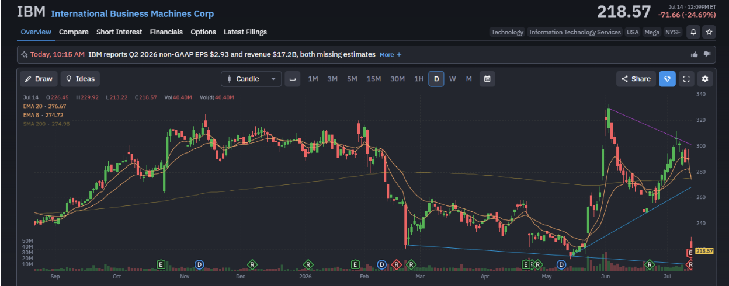
Task: Click the late January earnings E marker
Action: pos(355,264)
